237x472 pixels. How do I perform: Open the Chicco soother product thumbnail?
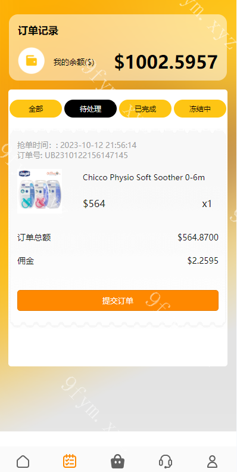click(40, 191)
